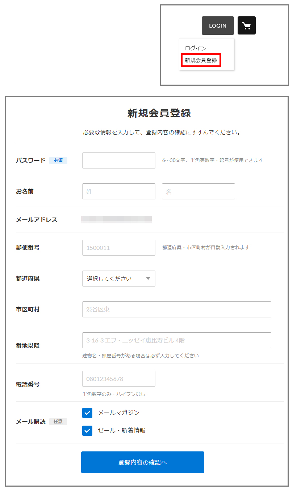Click the パスワード input field
301x491 pixels.
[x=119, y=161]
